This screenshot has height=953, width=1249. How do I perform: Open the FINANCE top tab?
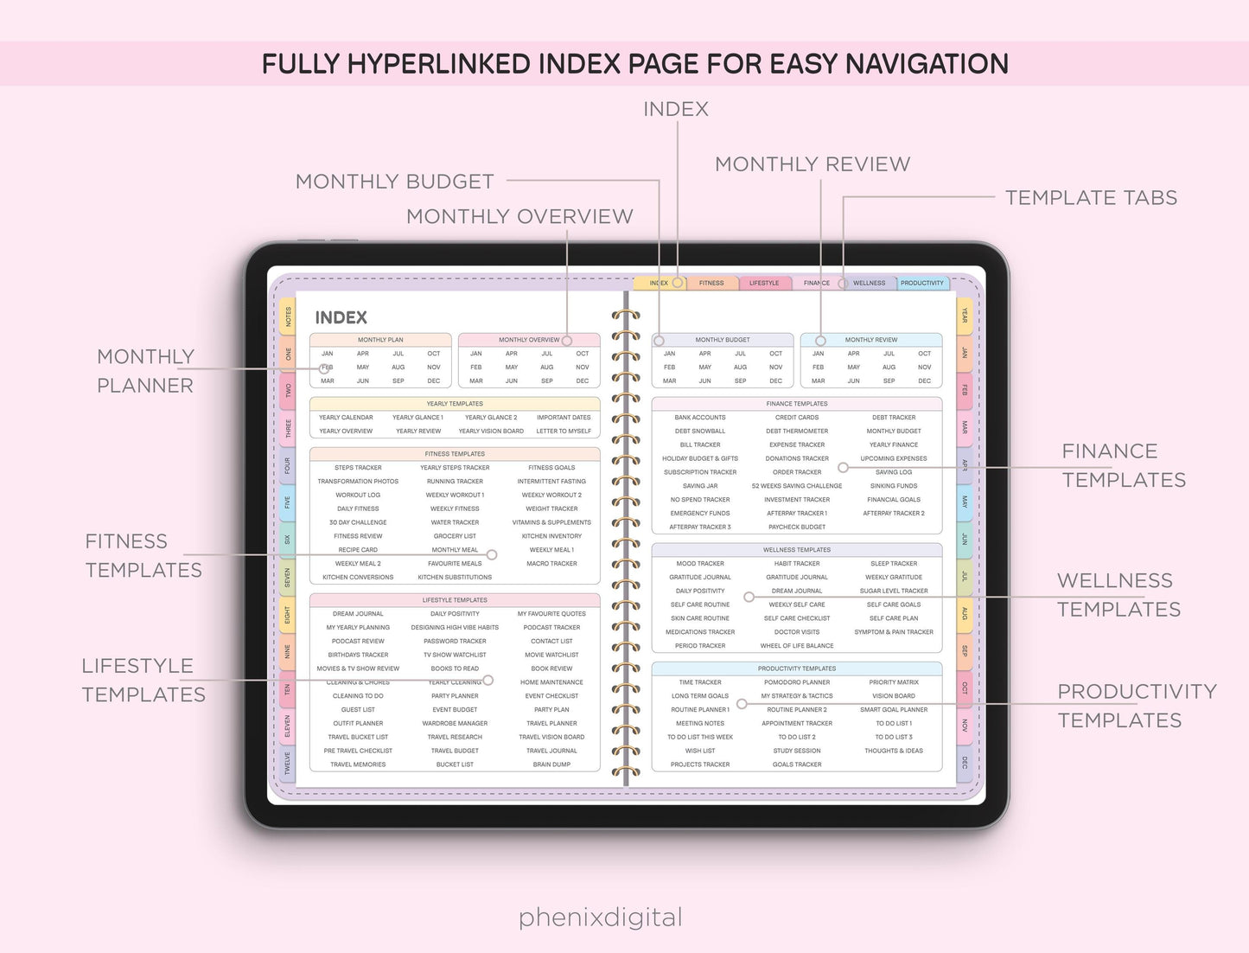pyautogui.click(x=817, y=283)
